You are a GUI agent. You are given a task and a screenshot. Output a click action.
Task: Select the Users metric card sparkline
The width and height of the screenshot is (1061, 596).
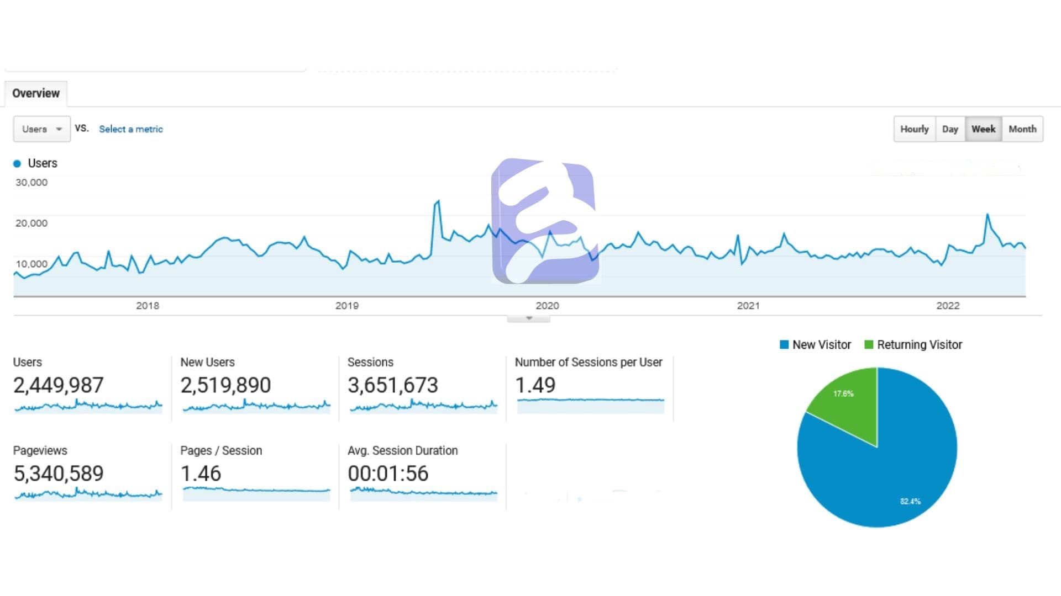(x=88, y=406)
